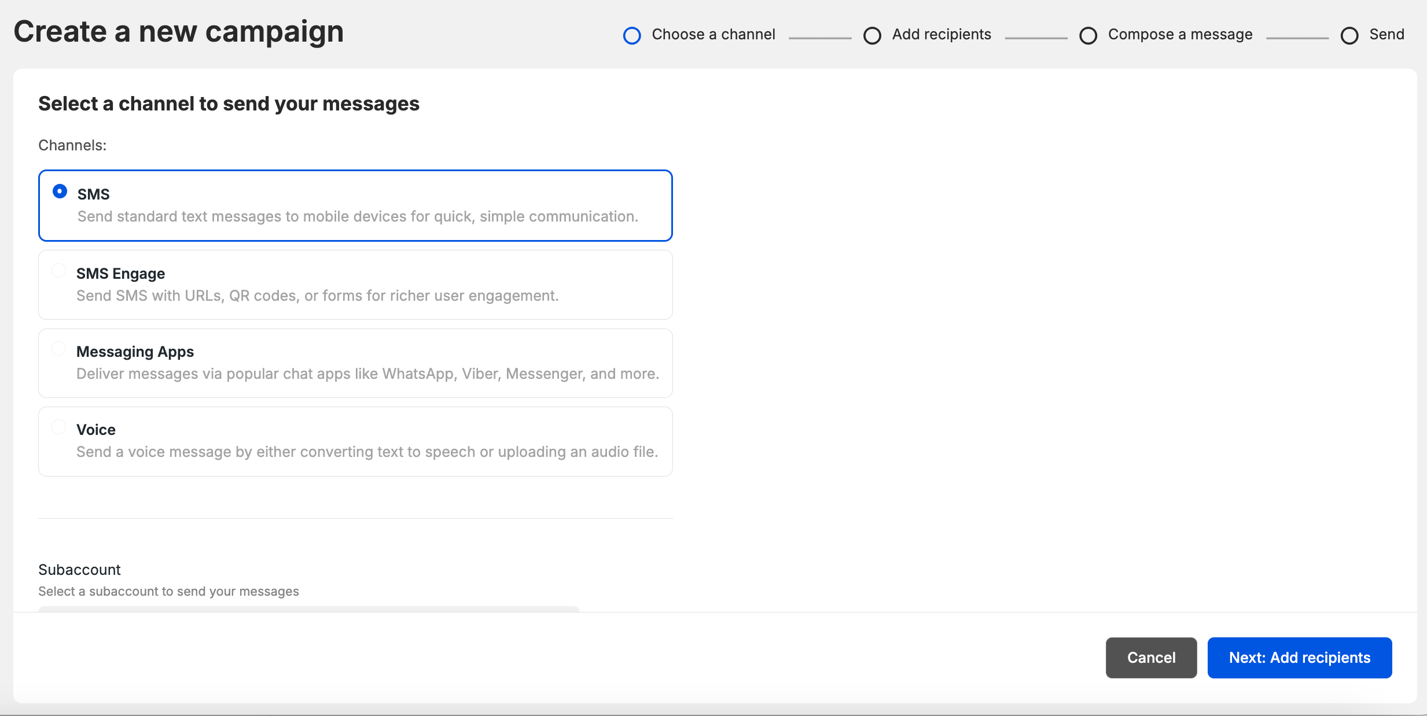
Task: Click the Send step circle
Action: click(1349, 36)
